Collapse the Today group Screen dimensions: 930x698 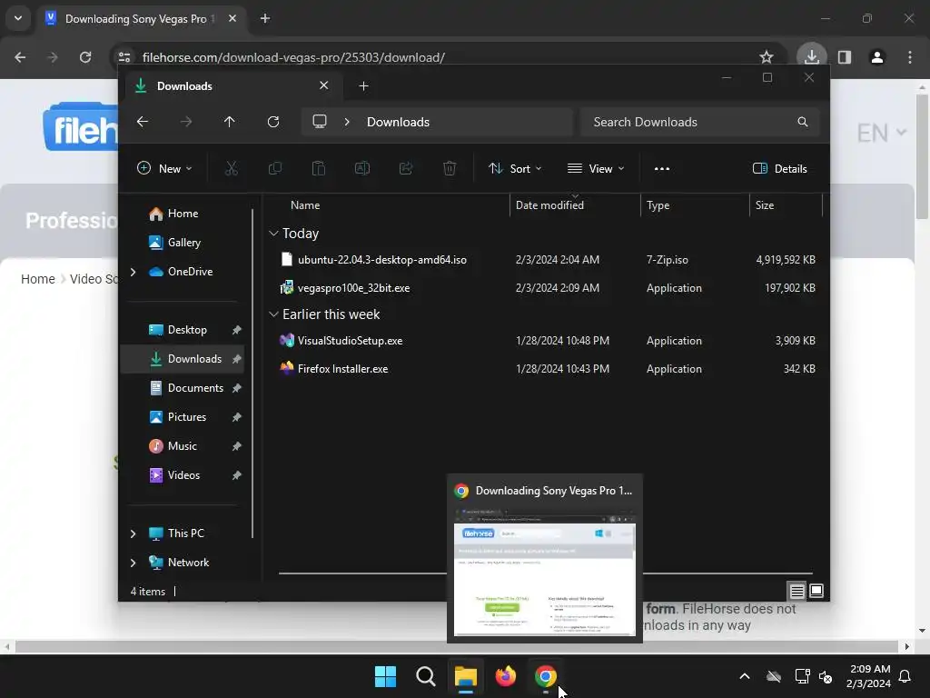click(273, 234)
